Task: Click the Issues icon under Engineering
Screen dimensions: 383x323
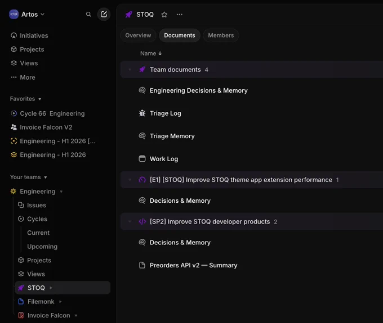Action: (21, 205)
